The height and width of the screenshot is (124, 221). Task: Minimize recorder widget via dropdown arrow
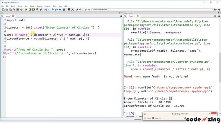pyautogui.click(x=210, y=113)
